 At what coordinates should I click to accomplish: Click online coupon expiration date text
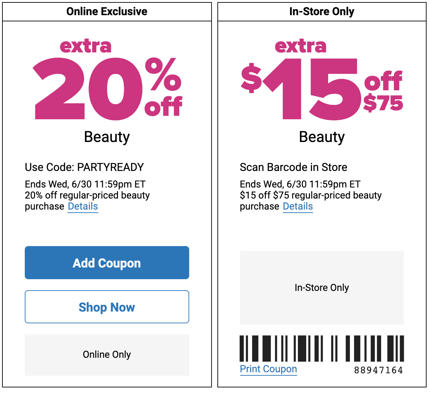85,184
